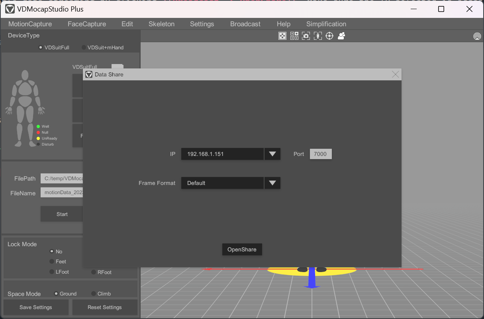Open the MotionCapture menu

(30, 24)
